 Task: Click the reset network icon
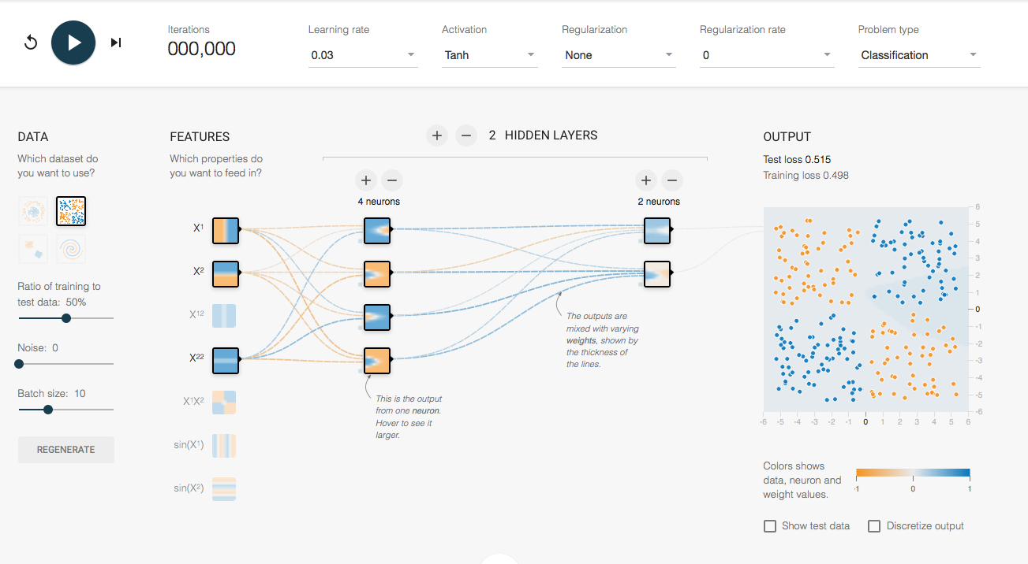[31, 43]
